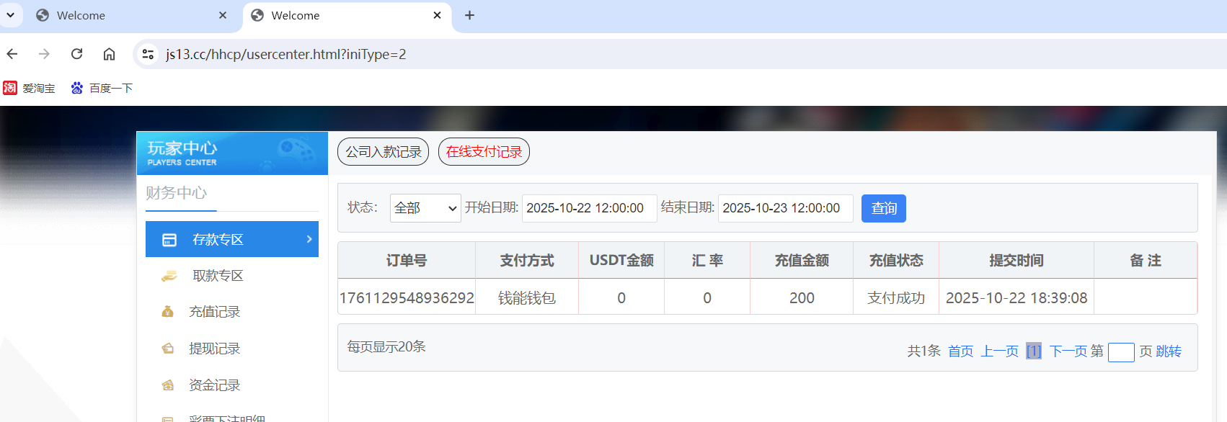
Task: Click the 查询 search button
Action: pyautogui.click(x=884, y=208)
